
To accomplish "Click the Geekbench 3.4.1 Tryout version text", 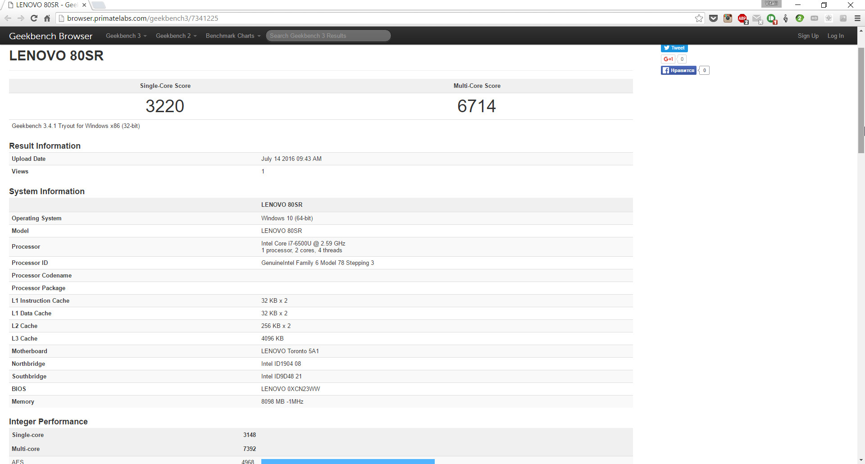I will pos(76,126).
